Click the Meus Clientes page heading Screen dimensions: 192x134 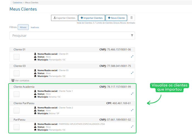pyautogui.click(x=23, y=9)
